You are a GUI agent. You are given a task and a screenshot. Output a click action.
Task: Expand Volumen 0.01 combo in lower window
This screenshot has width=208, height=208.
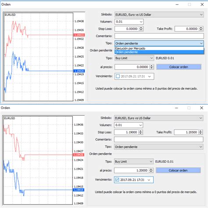(140, 125)
